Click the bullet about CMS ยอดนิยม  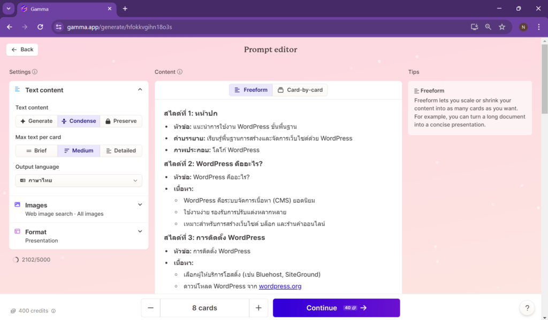tap(249, 200)
